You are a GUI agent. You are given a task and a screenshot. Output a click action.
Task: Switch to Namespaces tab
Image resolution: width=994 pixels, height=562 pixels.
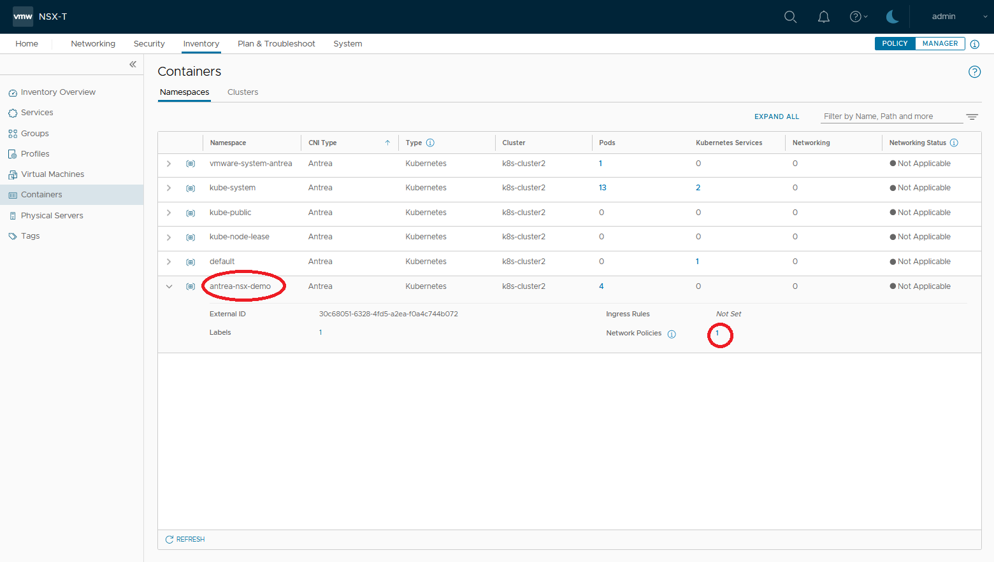click(x=184, y=92)
